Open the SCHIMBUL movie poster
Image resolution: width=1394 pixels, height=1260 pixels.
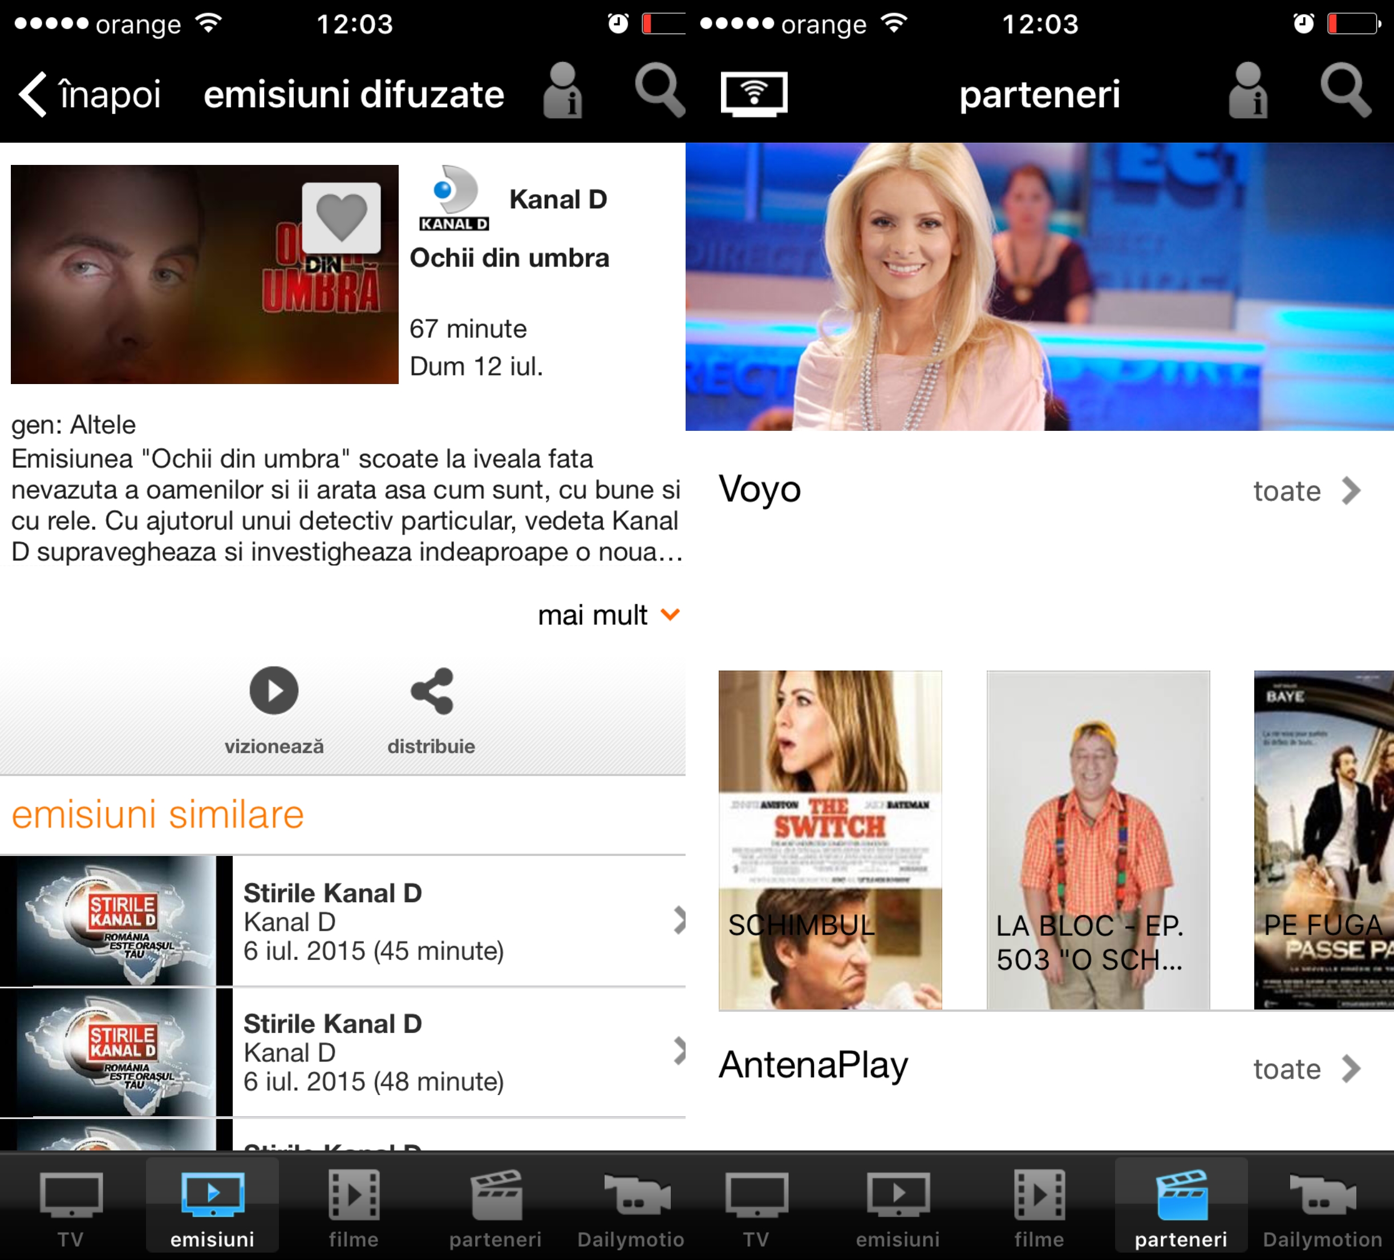pyautogui.click(x=830, y=840)
